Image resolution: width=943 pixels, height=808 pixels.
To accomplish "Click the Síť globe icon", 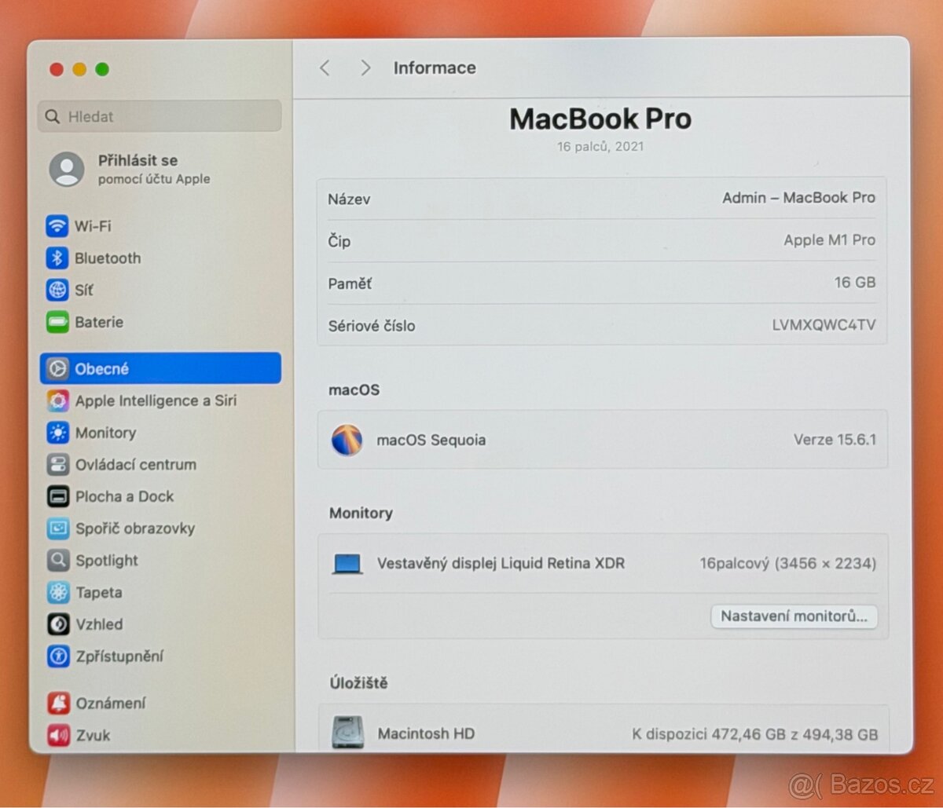I will point(57,290).
